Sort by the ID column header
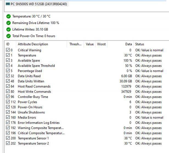 coord(10,44)
